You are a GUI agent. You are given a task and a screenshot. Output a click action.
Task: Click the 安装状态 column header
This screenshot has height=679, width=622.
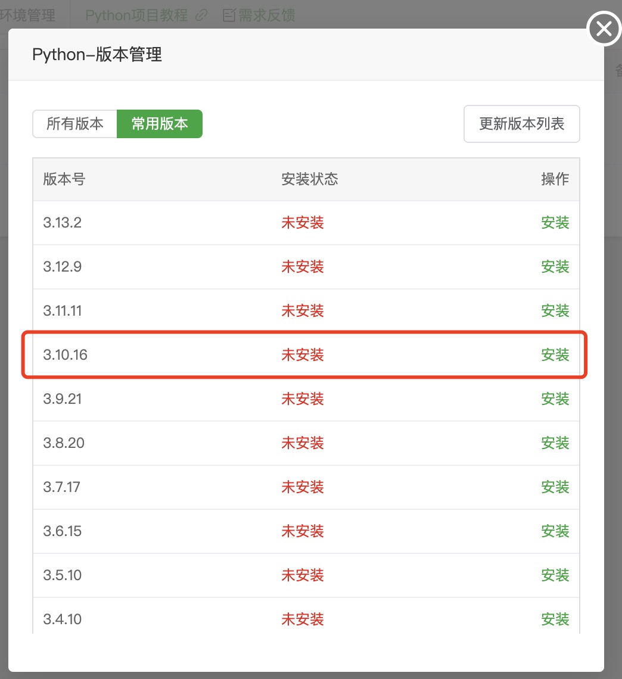click(310, 179)
